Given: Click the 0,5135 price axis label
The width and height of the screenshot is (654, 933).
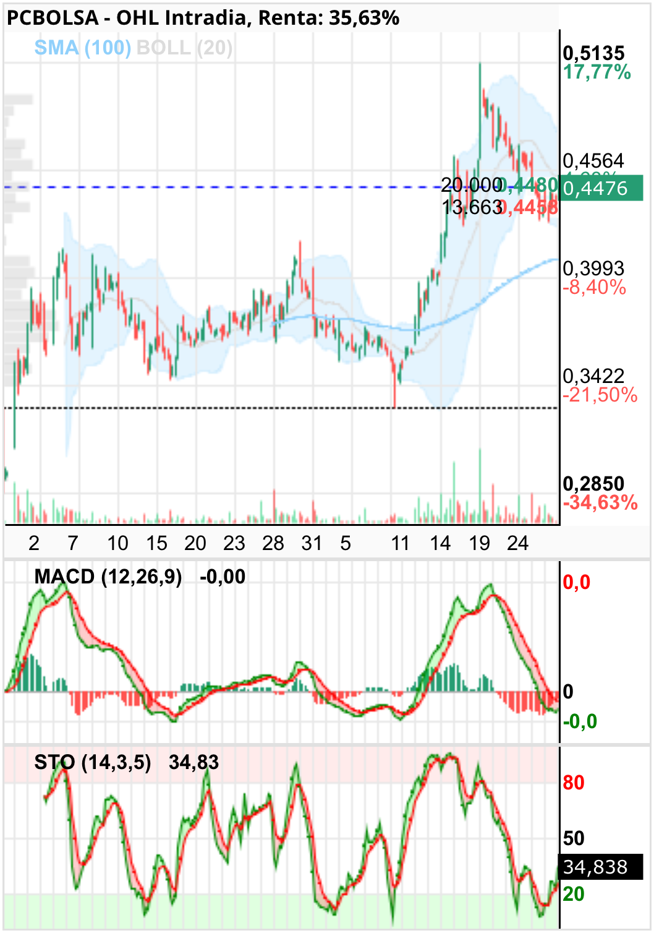Looking at the screenshot, I should coord(593,53).
